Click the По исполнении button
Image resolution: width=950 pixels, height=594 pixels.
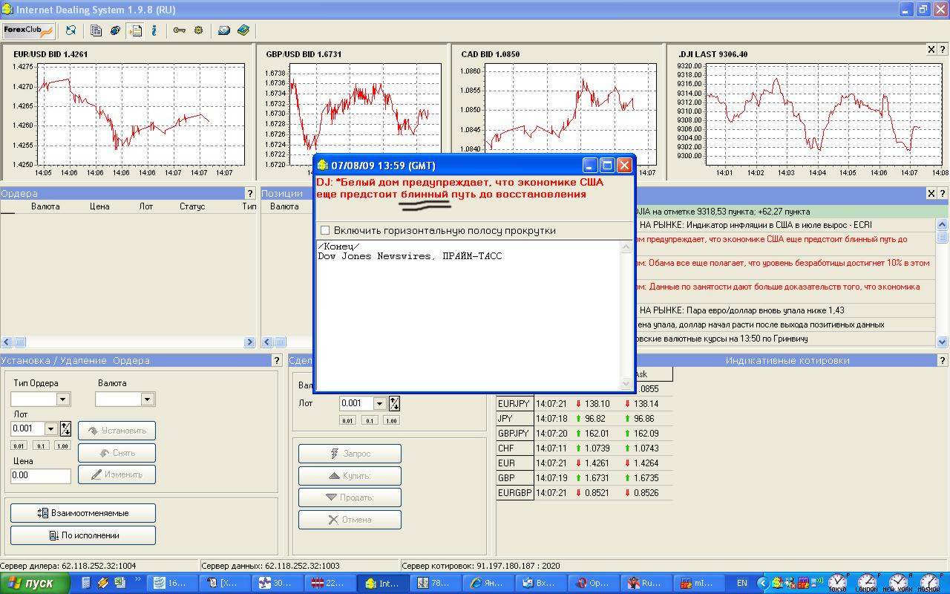point(83,535)
